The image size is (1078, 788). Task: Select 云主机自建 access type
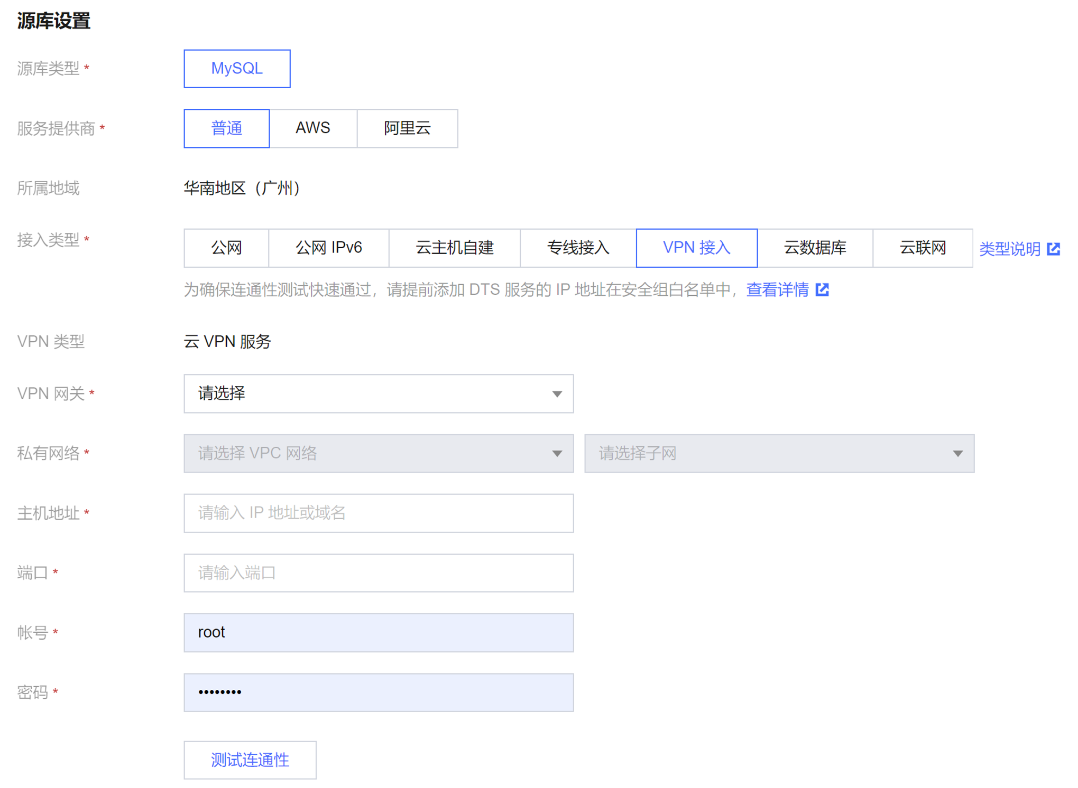click(x=454, y=248)
